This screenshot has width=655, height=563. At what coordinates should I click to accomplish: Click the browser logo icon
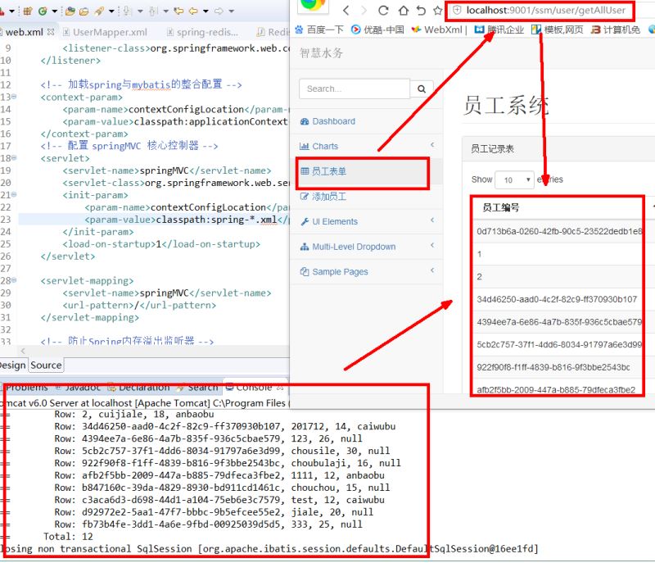[x=313, y=5]
